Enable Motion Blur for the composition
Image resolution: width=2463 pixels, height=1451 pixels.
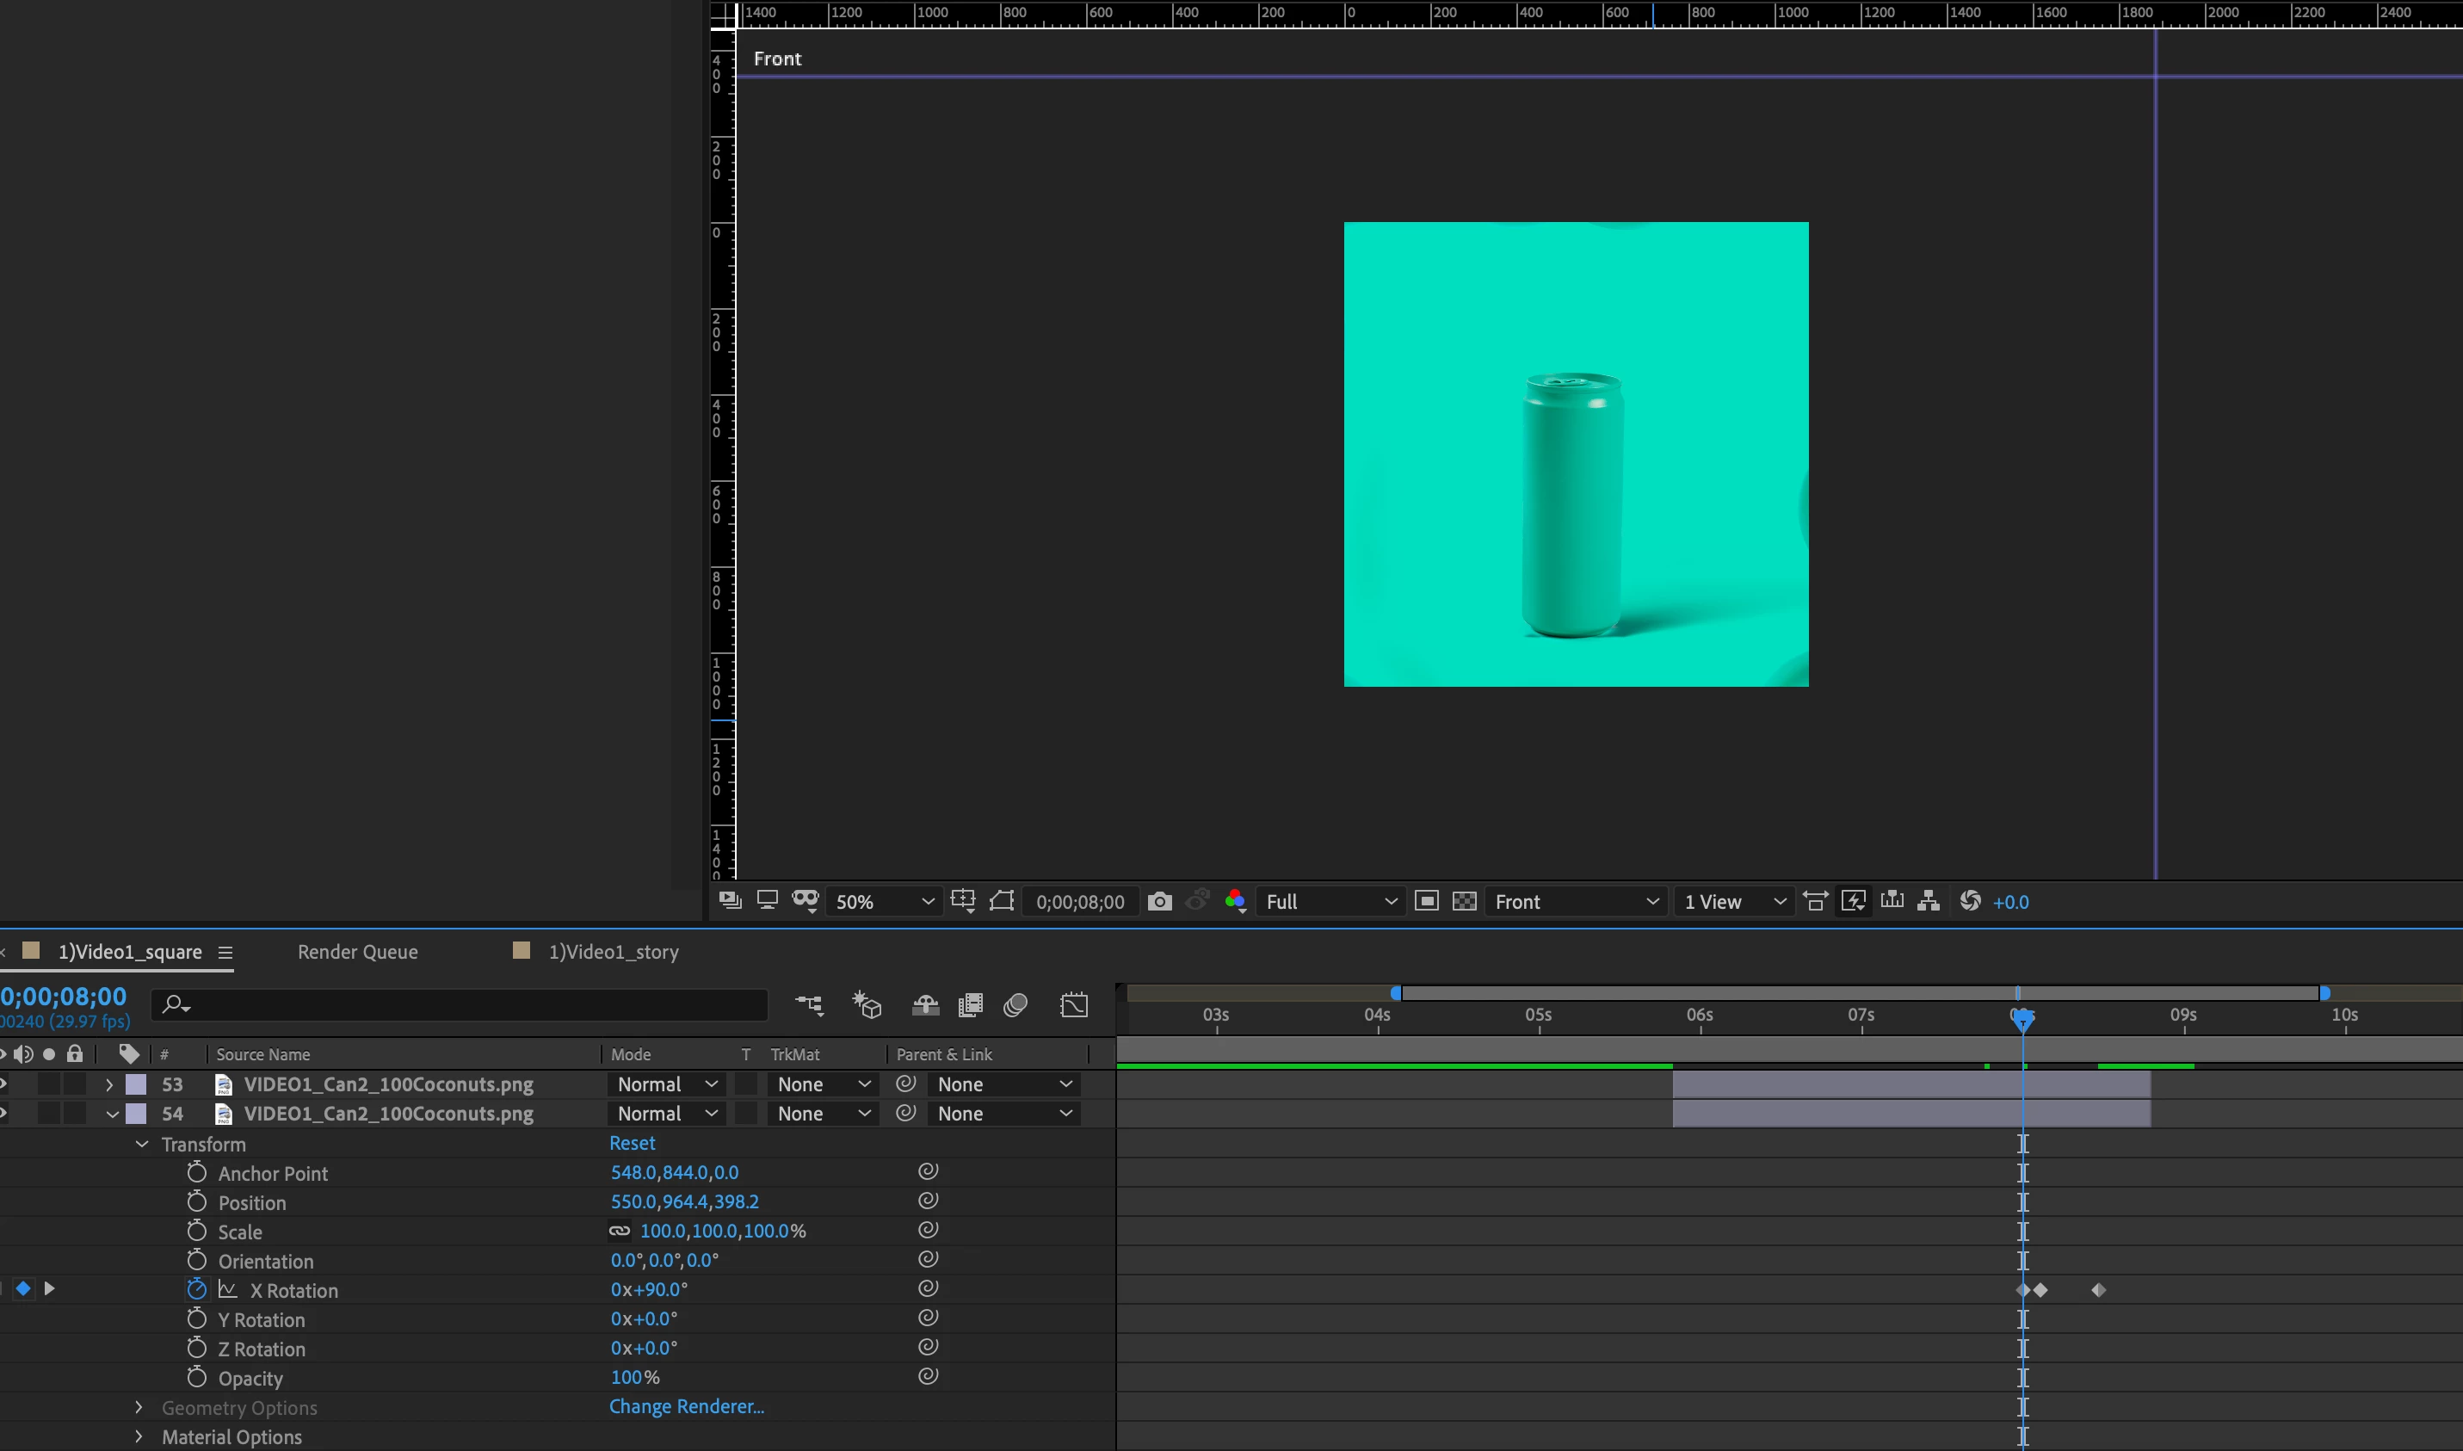pos(1015,1005)
